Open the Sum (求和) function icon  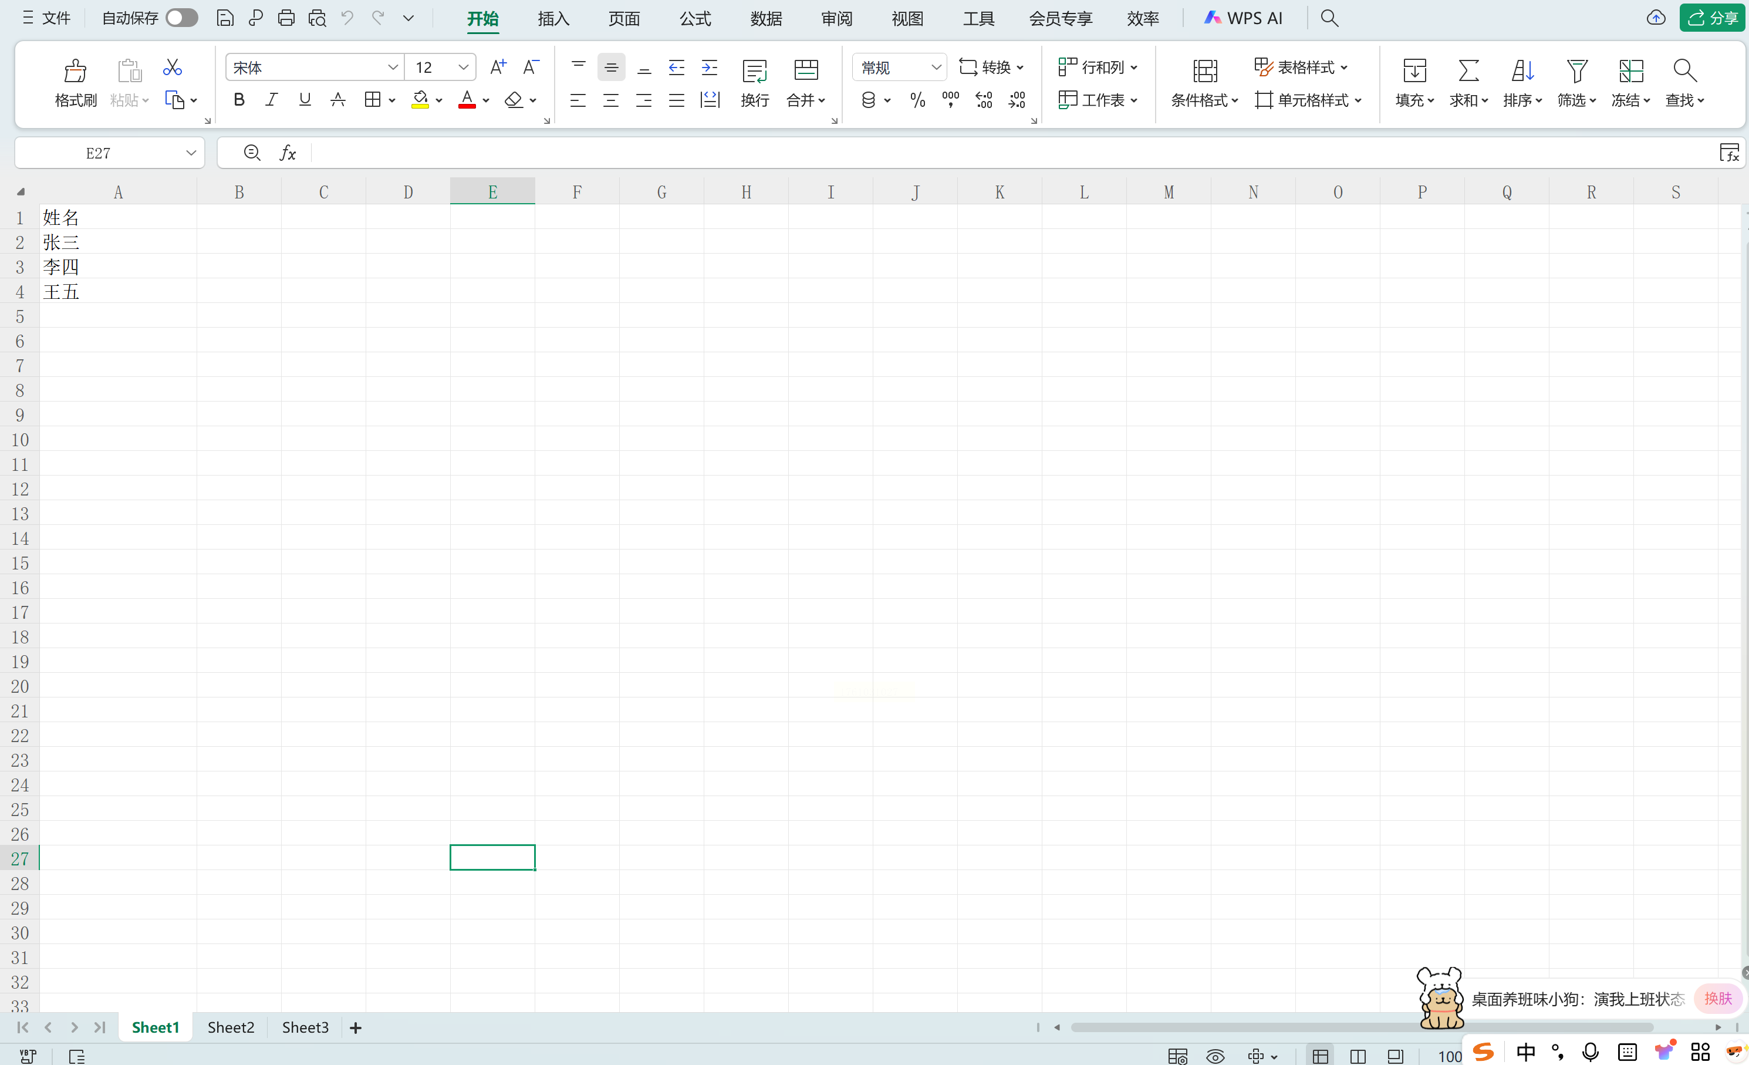coord(1468,71)
